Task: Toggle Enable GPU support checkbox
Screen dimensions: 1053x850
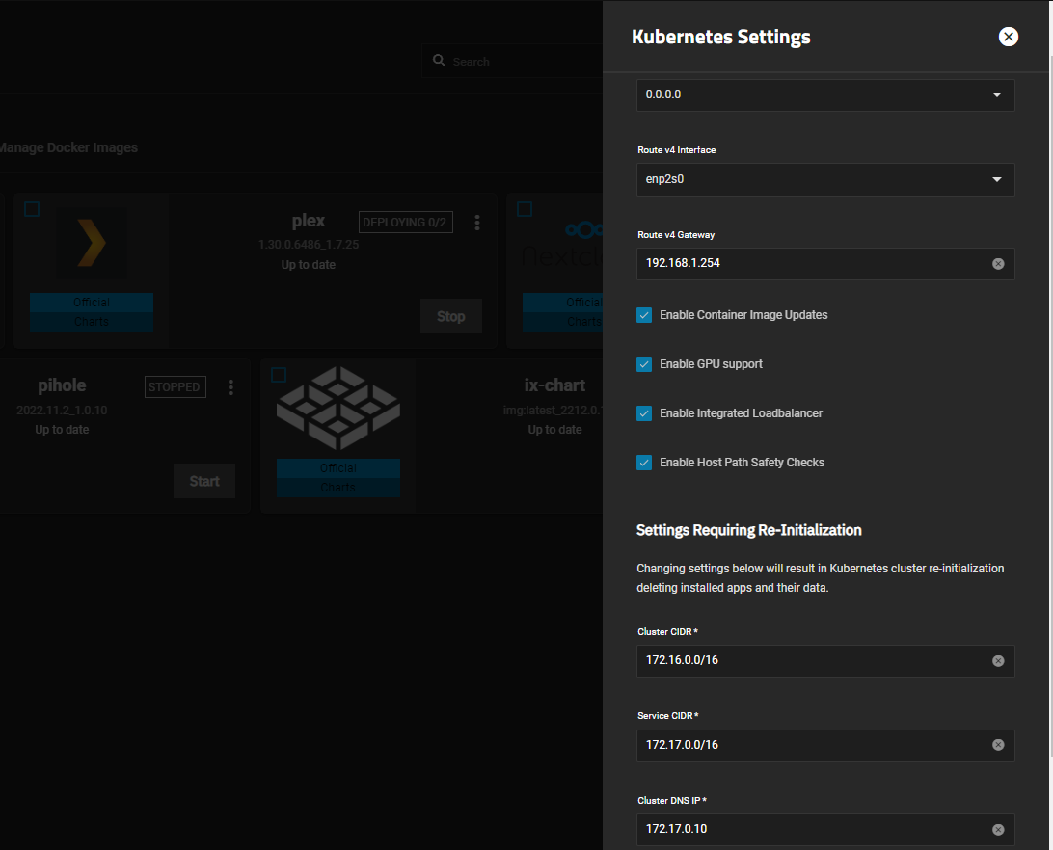Action: pyautogui.click(x=644, y=364)
